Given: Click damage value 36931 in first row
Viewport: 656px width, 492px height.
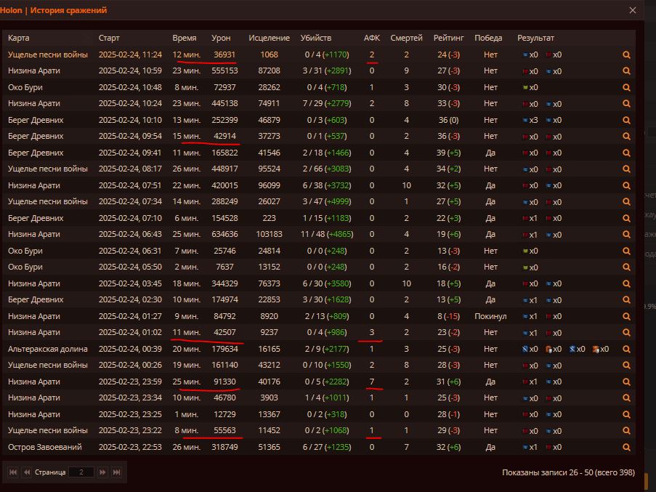Looking at the screenshot, I should pyautogui.click(x=224, y=55).
